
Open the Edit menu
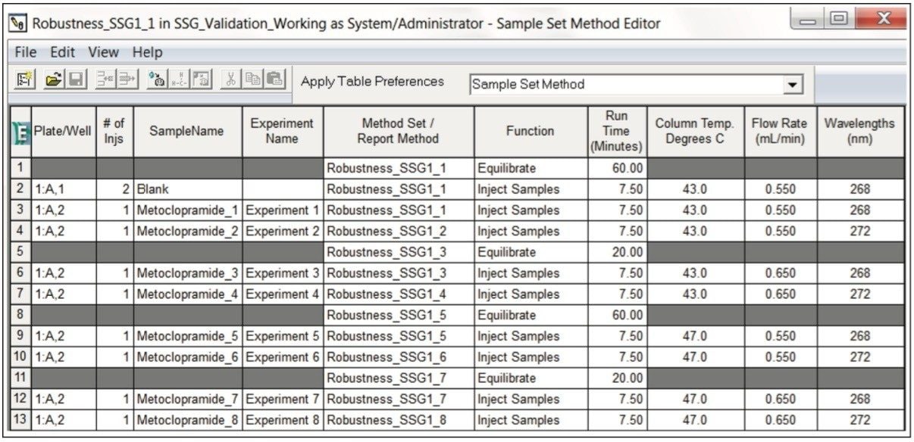(x=61, y=51)
